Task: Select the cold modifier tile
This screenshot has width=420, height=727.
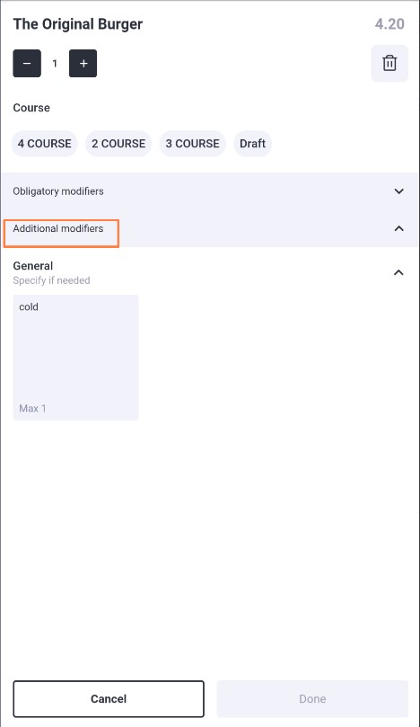Action: point(75,358)
